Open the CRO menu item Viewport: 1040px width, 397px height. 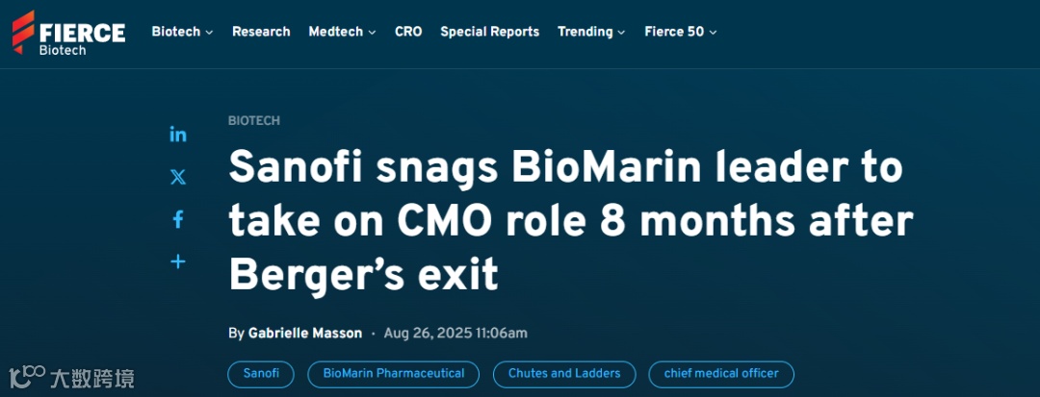(x=408, y=32)
